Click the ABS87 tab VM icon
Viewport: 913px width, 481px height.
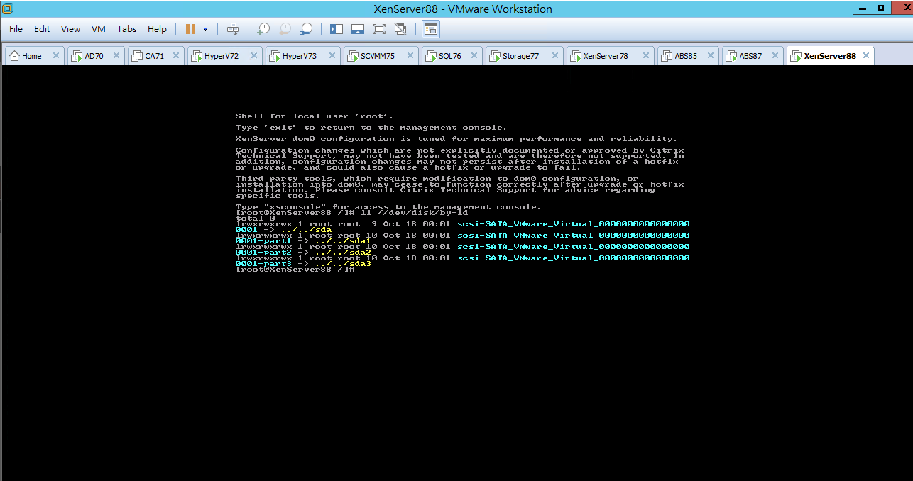point(731,56)
